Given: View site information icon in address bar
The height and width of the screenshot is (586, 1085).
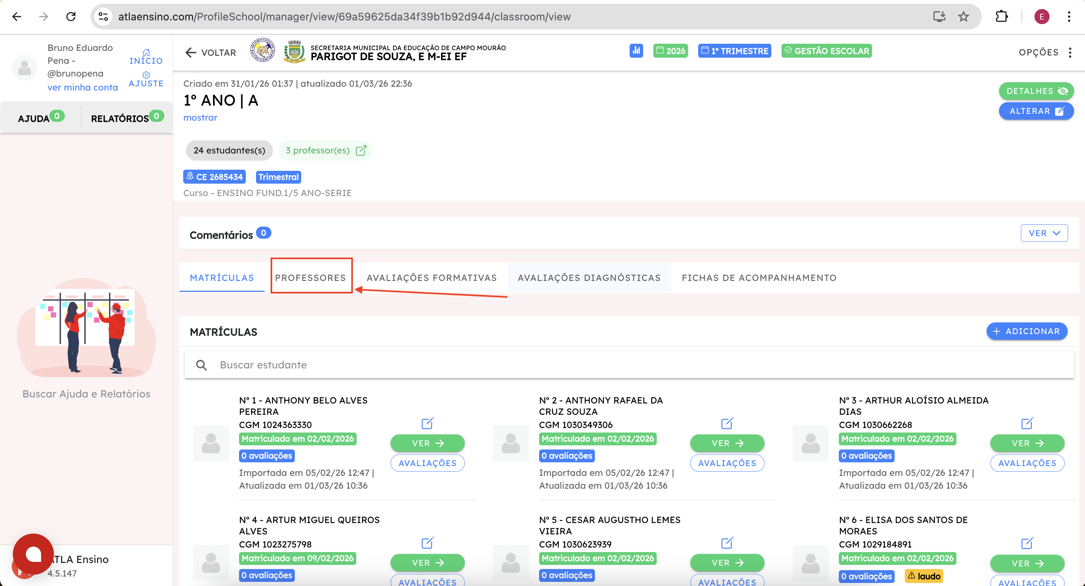Looking at the screenshot, I should (x=103, y=17).
